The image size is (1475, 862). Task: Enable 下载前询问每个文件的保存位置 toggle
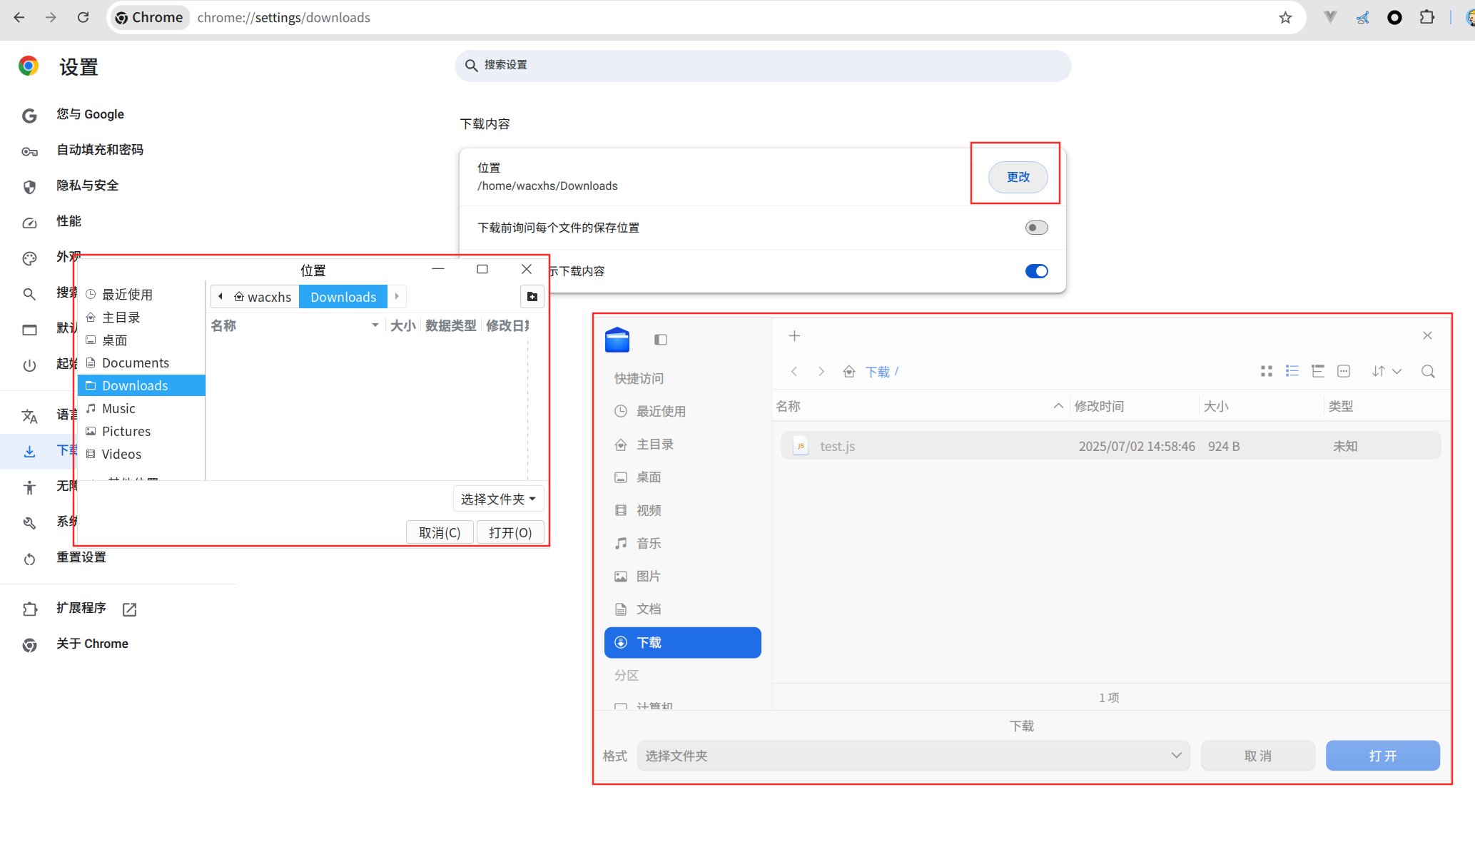coord(1036,228)
